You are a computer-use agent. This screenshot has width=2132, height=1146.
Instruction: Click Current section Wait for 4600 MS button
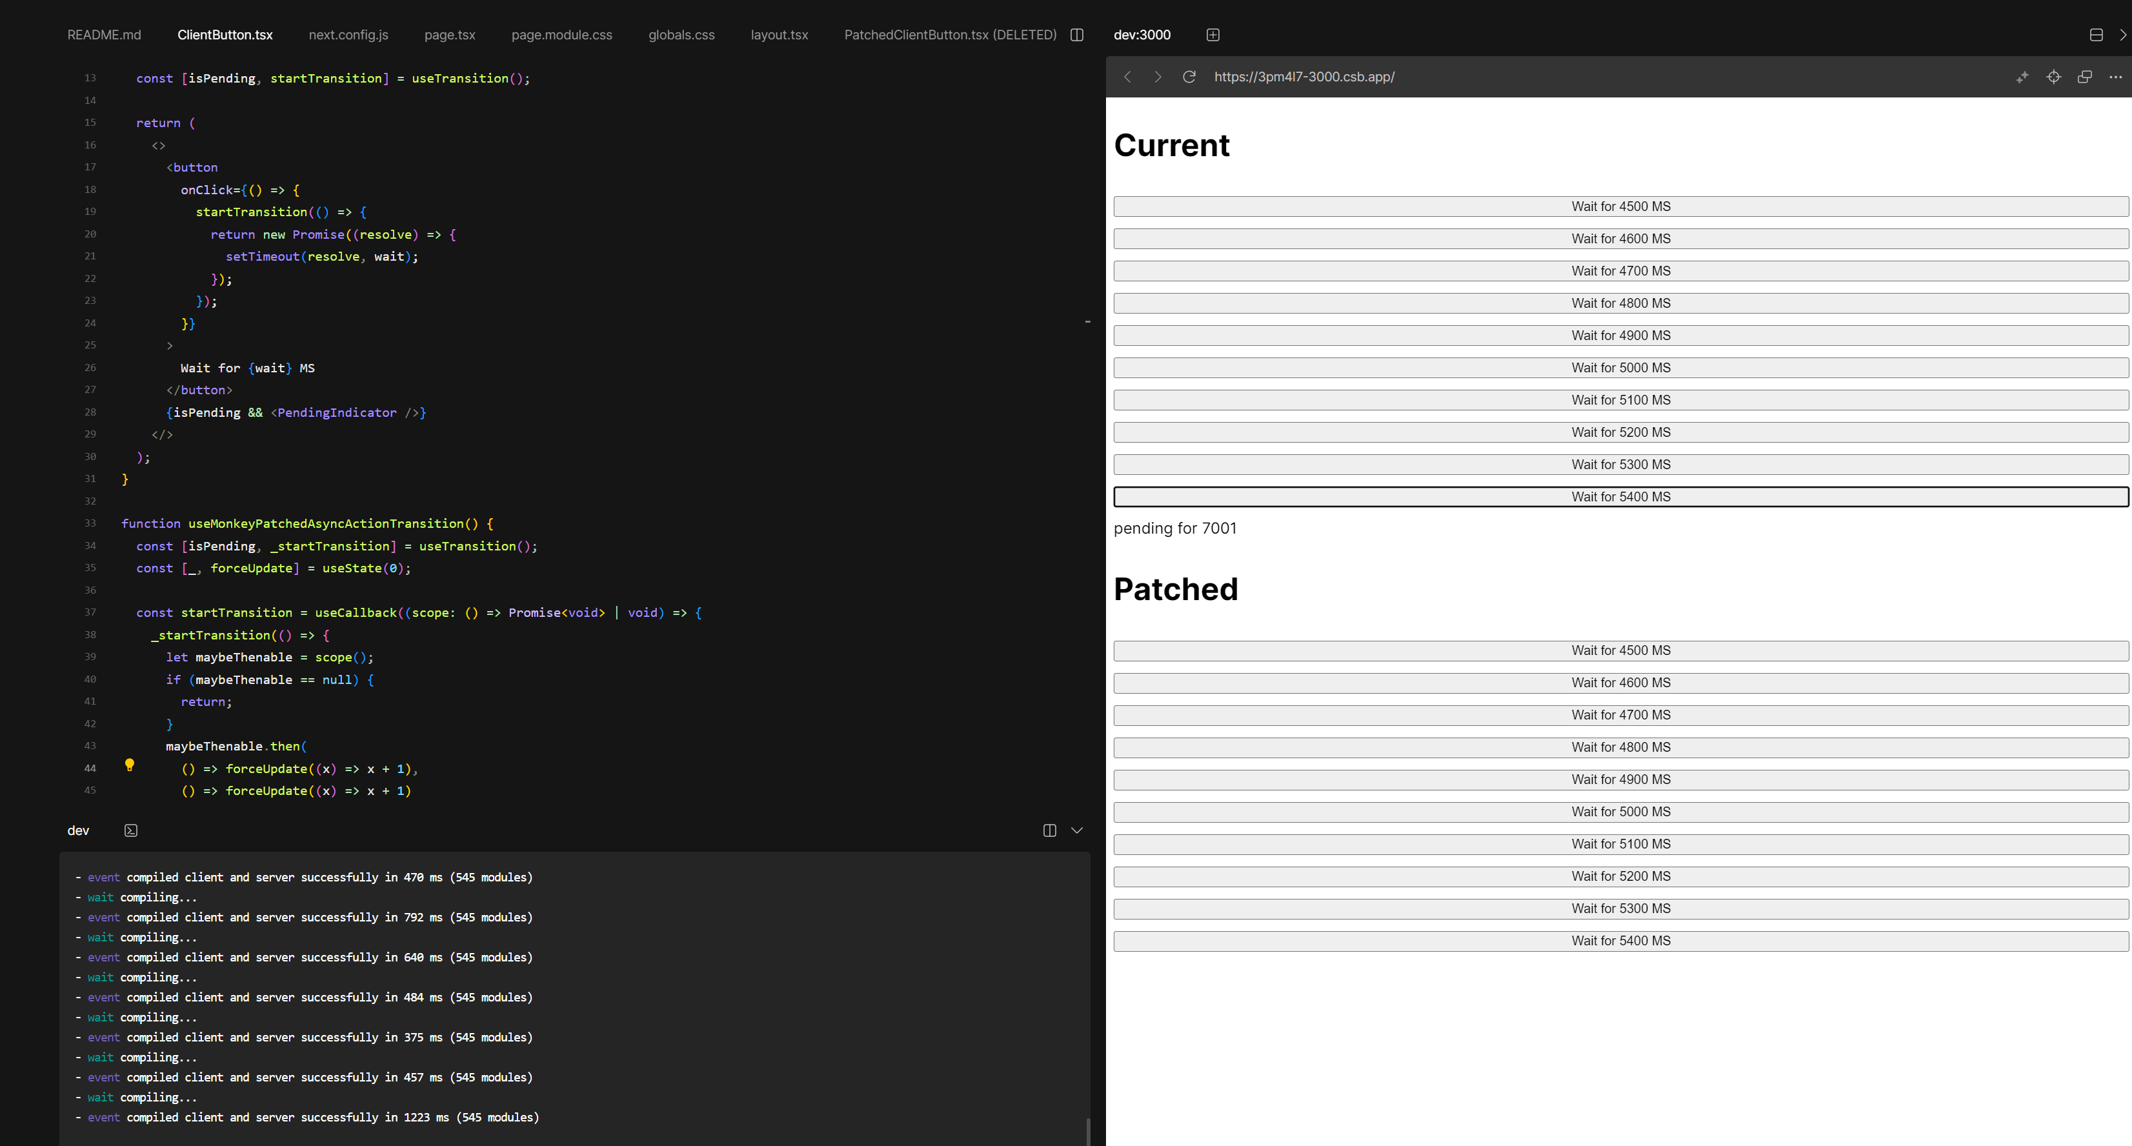(x=1620, y=238)
